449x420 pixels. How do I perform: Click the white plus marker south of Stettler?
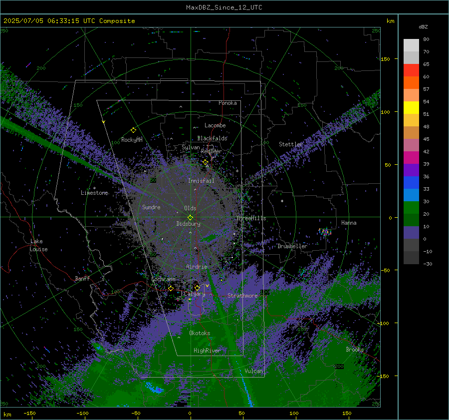click(282, 201)
